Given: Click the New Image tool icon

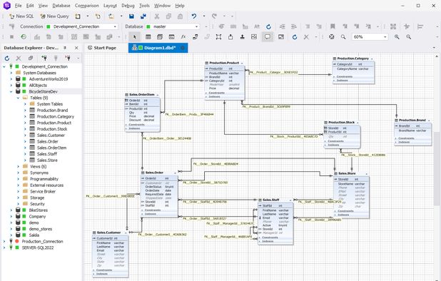Looking at the screenshot, I should click(x=254, y=37).
